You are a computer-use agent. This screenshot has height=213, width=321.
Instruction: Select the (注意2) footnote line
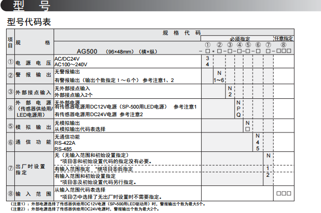coord(85,209)
